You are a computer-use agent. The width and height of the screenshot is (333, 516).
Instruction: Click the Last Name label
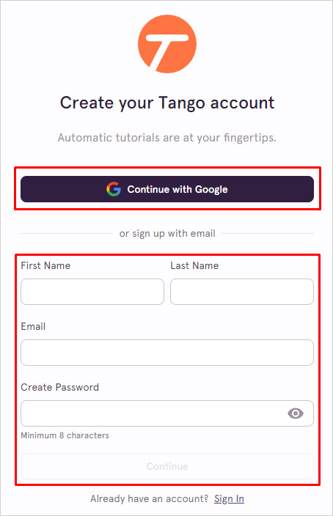point(194,265)
